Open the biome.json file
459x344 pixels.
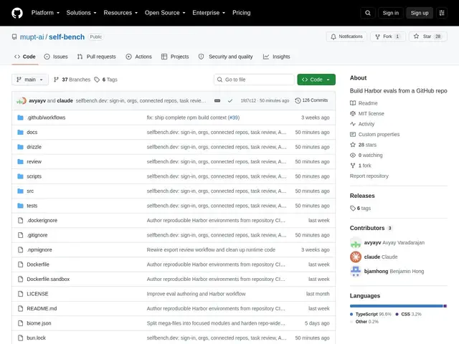point(39,323)
